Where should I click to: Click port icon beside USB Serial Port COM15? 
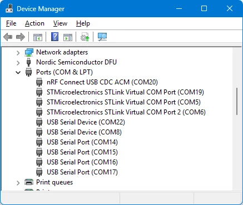tap(39, 152)
